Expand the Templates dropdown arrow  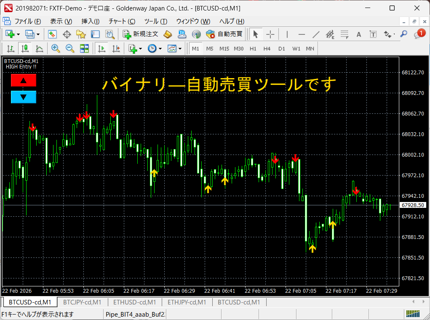click(x=180, y=49)
